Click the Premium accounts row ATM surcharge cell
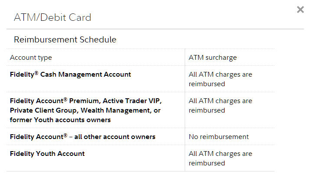This screenshot has height=181, width=310. (x=220, y=105)
